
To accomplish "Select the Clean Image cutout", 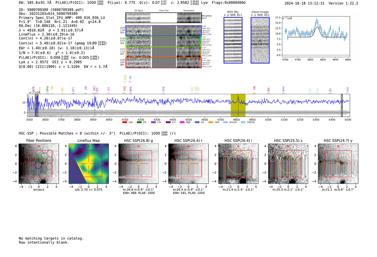I will (x=260, y=40).
